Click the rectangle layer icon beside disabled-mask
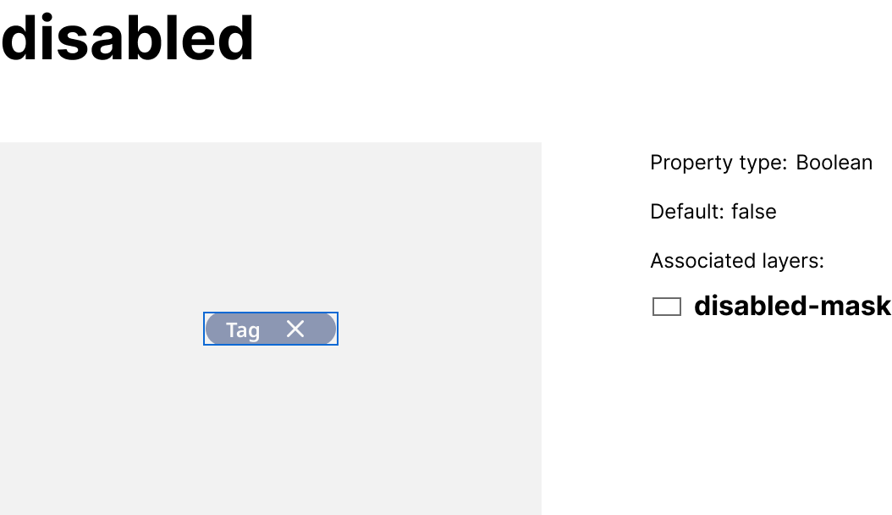Image resolution: width=892 pixels, height=515 pixels. pyautogui.click(x=667, y=307)
